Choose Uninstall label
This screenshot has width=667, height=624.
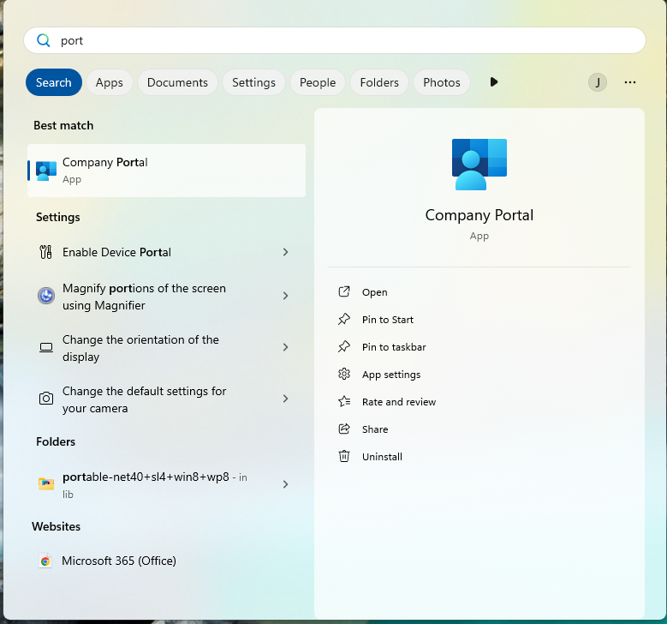tap(382, 457)
